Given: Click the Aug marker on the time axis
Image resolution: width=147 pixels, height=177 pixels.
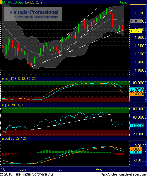Looking at the screenshot, I should [99, 169].
